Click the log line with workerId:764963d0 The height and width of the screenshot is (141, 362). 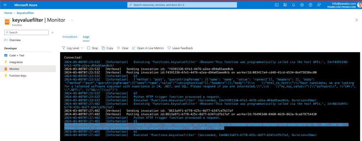click(190, 114)
